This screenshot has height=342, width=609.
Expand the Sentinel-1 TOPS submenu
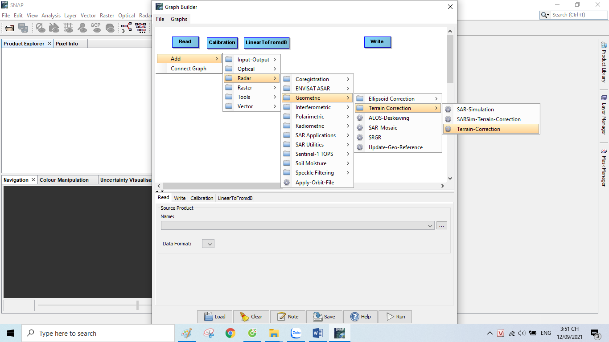tap(317, 154)
